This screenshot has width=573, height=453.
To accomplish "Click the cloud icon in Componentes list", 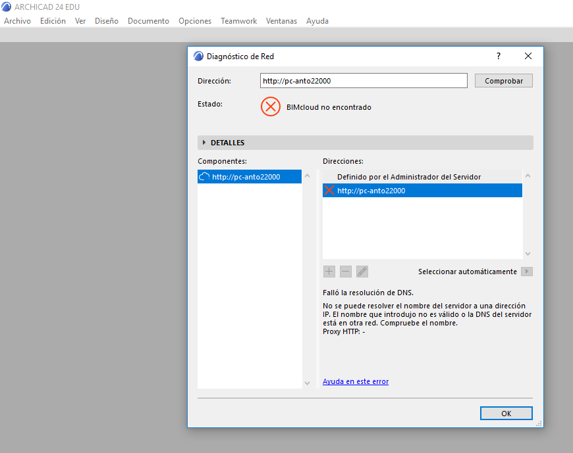I will pos(204,176).
